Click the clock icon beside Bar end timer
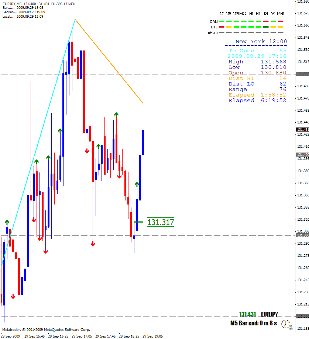 [286, 324]
